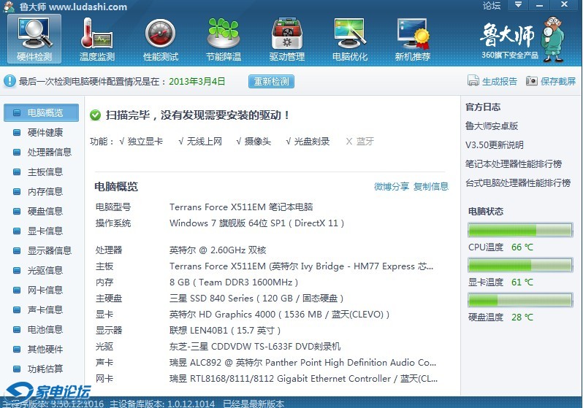
Task: Click status bar 已经是最新版本 text
Action: (254, 404)
